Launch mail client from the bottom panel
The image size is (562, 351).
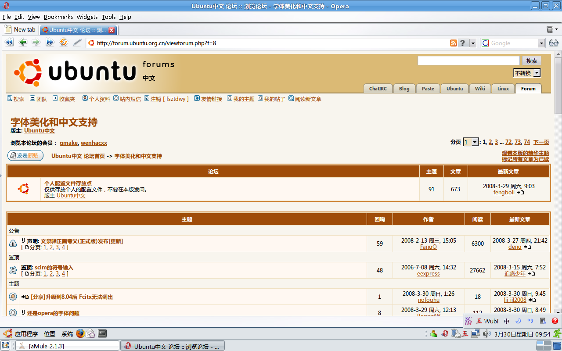pos(90,333)
